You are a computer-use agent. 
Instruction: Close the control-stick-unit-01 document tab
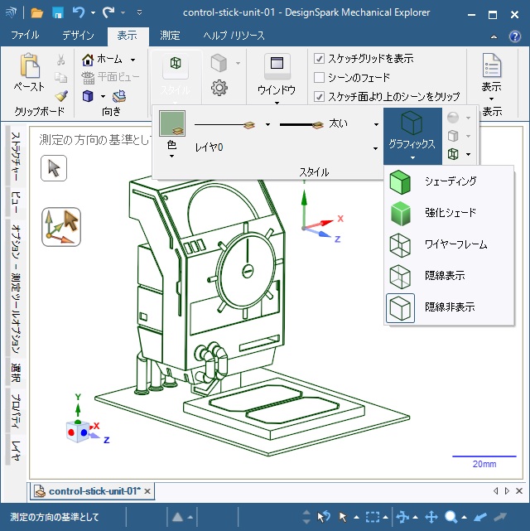147,491
